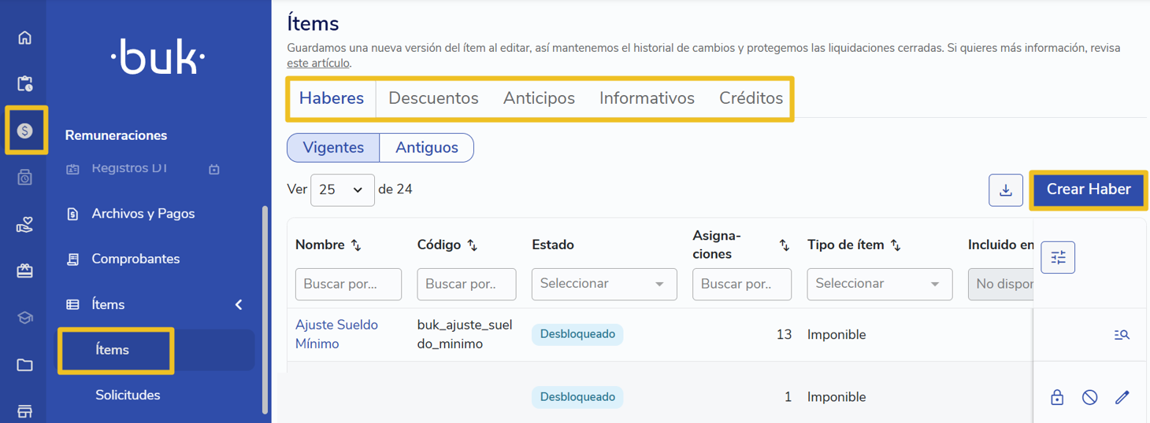Viewport: 1150px width, 423px height.
Task: Click the calendar icon beside Registros DT
Action: (214, 169)
